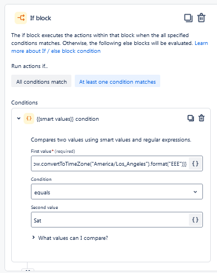
Task: Click into the First value input field
Action: click(x=110, y=163)
